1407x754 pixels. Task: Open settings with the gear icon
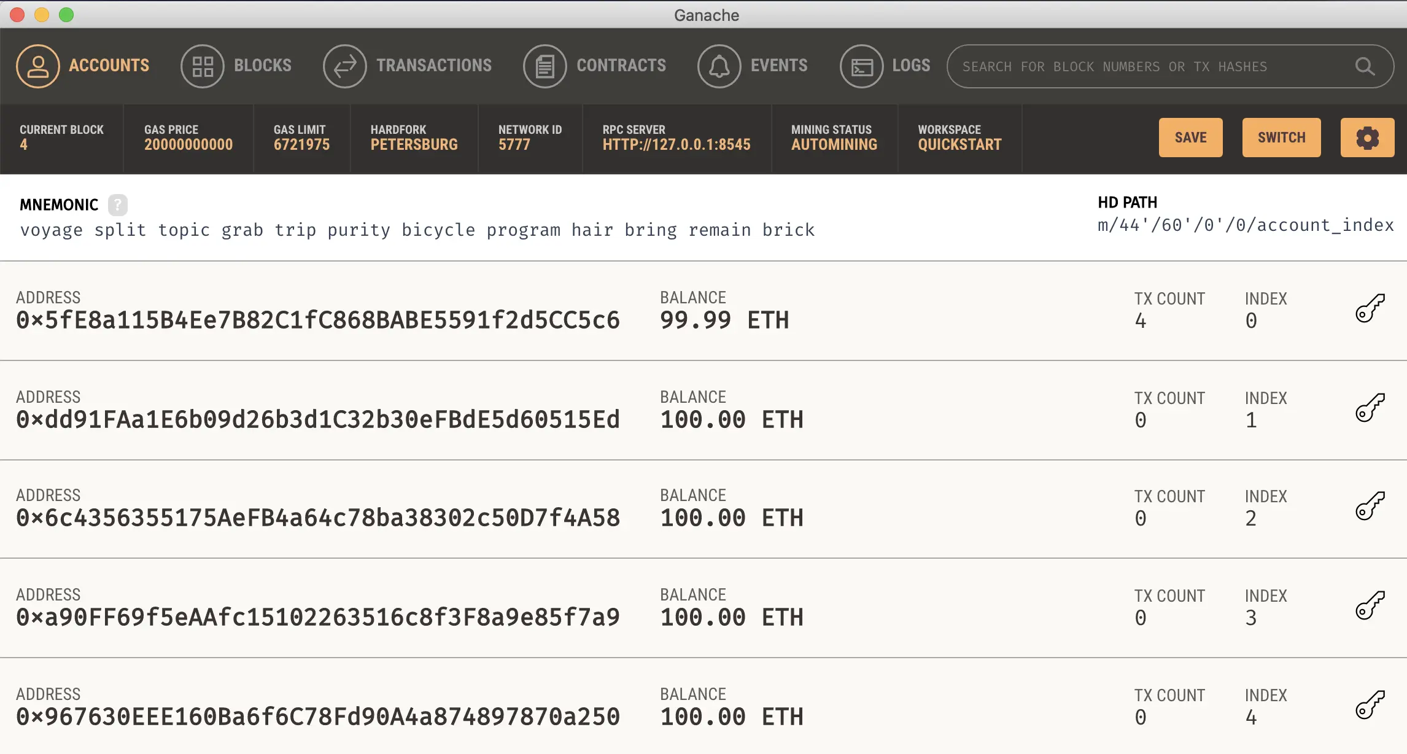click(x=1367, y=138)
